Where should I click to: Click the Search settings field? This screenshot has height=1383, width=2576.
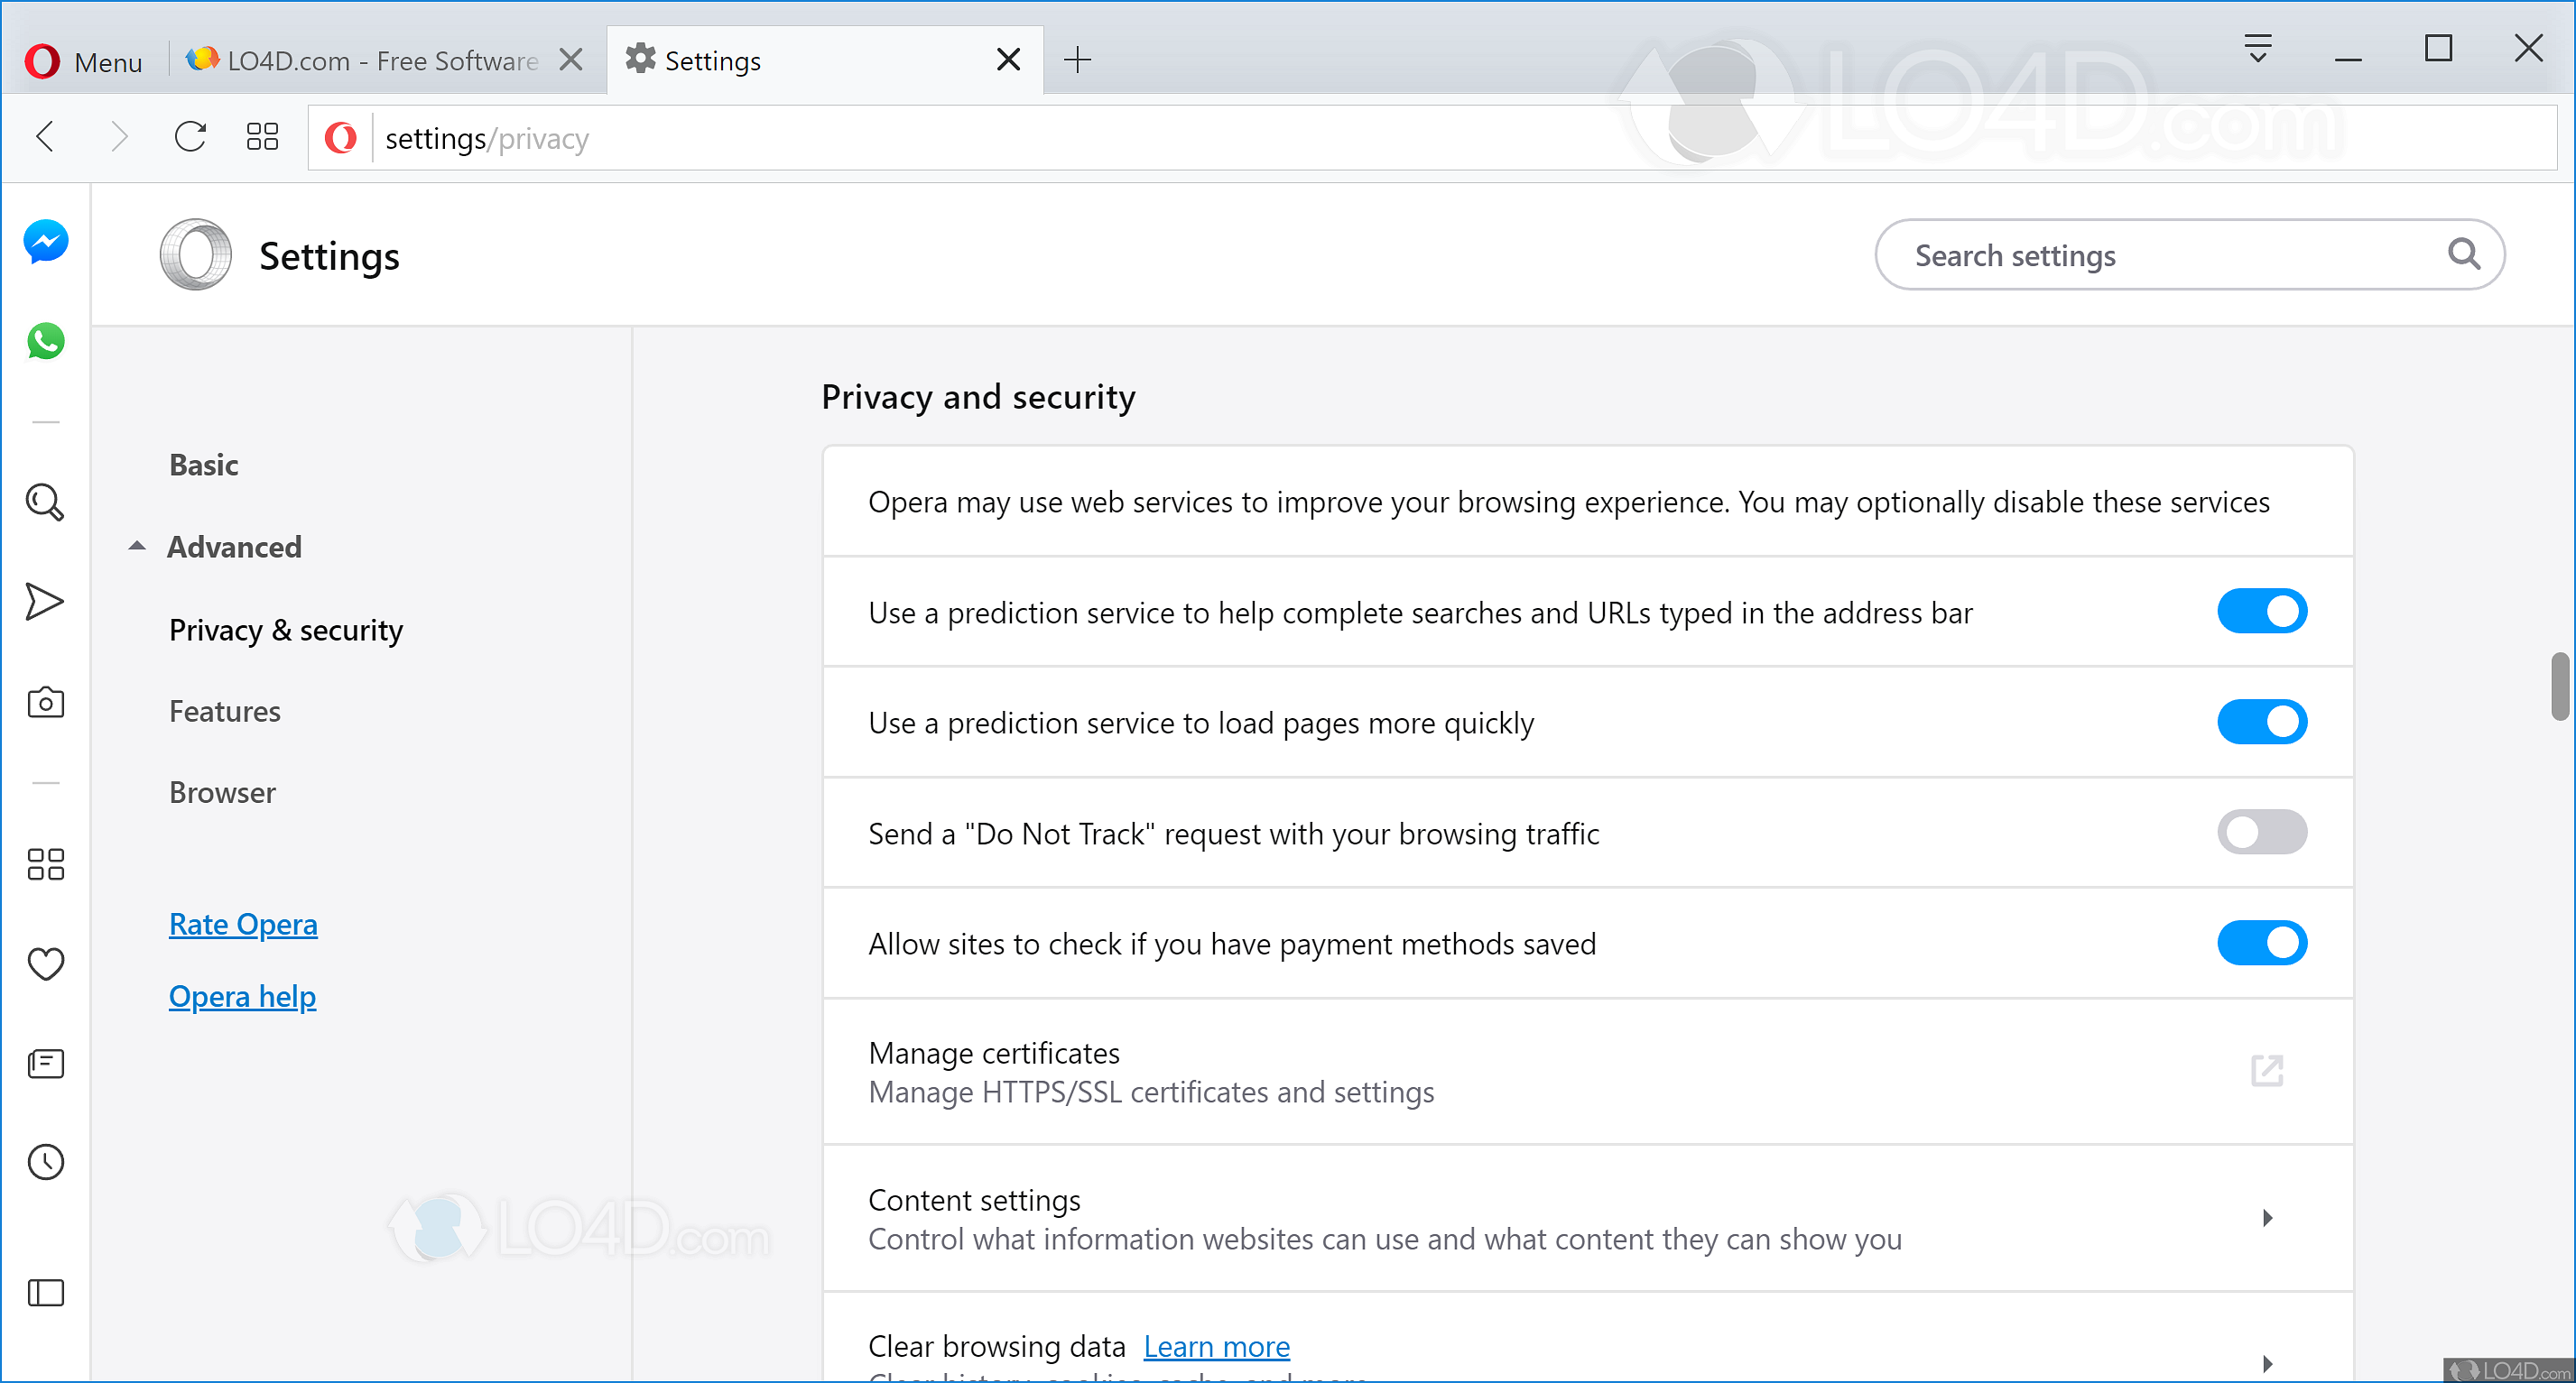click(x=2170, y=256)
